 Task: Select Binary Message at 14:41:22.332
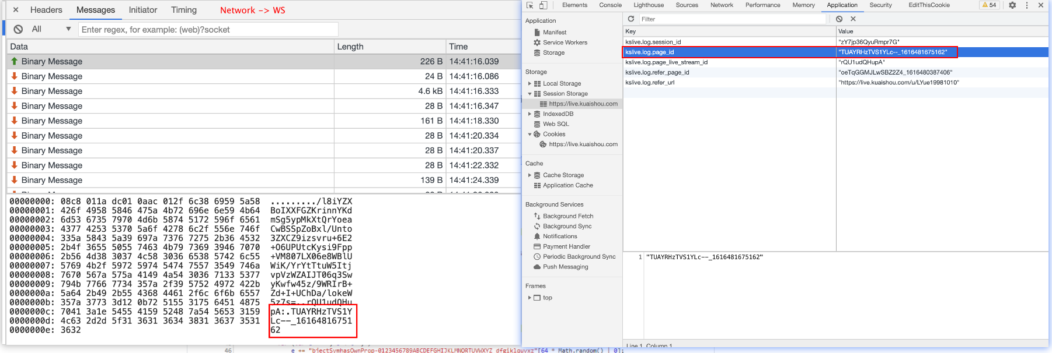(264, 165)
